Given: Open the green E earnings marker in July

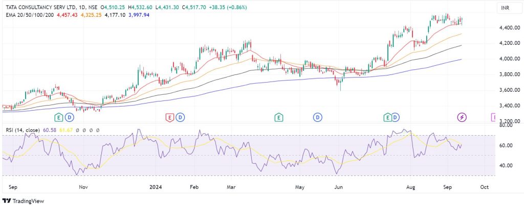Looking at the screenshot, I should pyautogui.click(x=388, y=117).
